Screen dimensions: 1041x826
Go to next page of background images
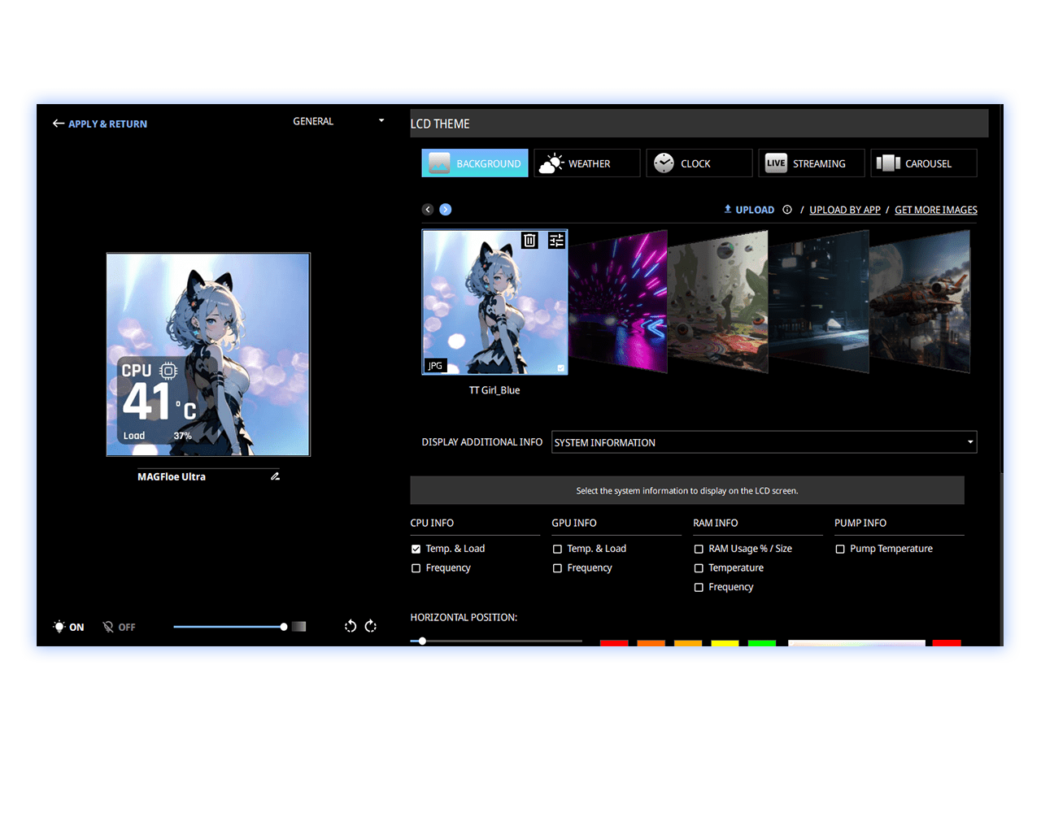pos(446,210)
